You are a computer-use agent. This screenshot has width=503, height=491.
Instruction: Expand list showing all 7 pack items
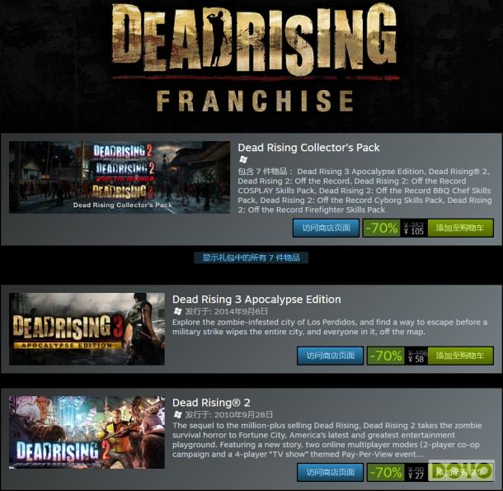[251, 257]
